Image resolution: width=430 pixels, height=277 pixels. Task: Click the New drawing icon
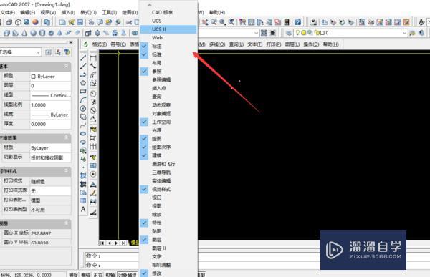click(62, 22)
